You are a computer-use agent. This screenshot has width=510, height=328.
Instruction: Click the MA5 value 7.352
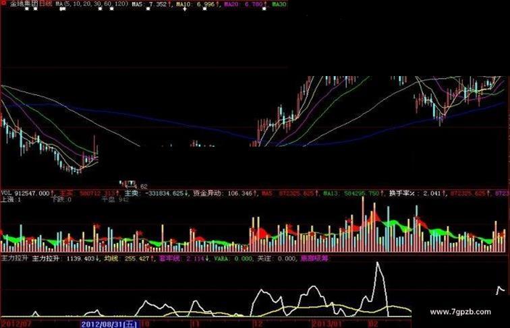pos(158,4)
